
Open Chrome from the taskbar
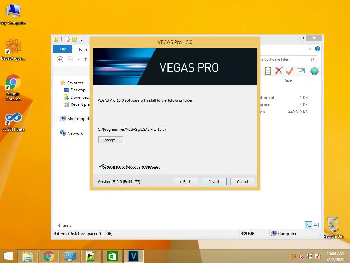click(x=49, y=256)
